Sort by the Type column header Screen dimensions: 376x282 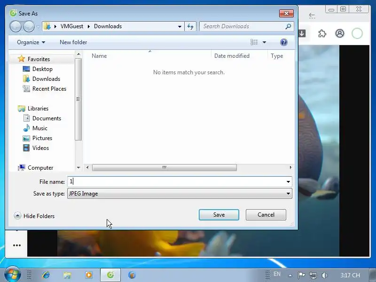click(x=277, y=56)
